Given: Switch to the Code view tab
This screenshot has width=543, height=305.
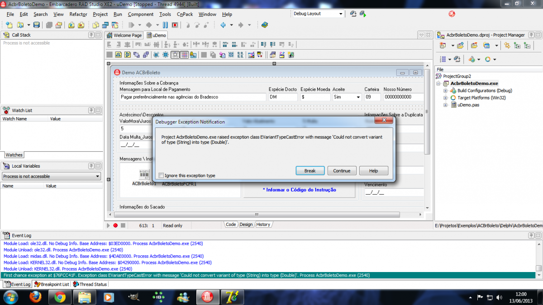Looking at the screenshot, I should tap(231, 225).
